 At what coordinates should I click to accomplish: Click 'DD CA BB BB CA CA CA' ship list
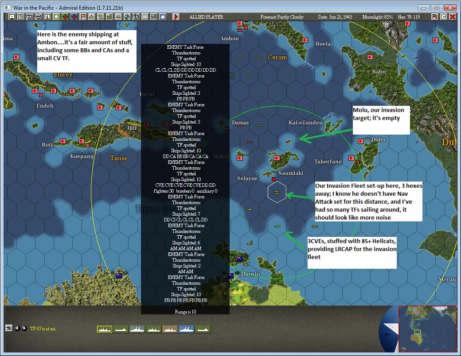186,157
